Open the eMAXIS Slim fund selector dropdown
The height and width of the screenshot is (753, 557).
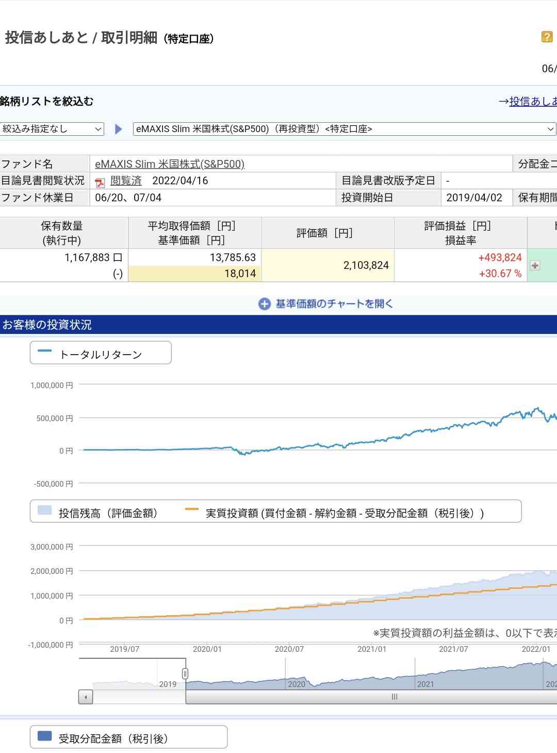pos(345,129)
